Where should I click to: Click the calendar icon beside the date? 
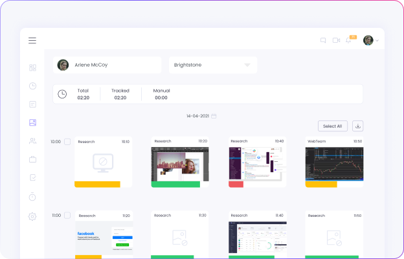214,116
